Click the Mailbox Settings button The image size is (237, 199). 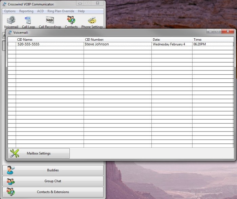[x=39, y=153]
